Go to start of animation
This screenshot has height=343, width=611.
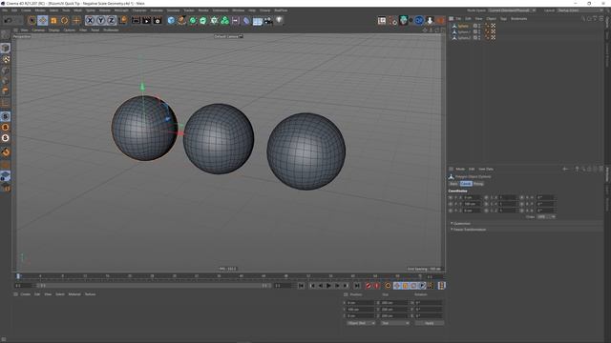[x=302, y=286]
